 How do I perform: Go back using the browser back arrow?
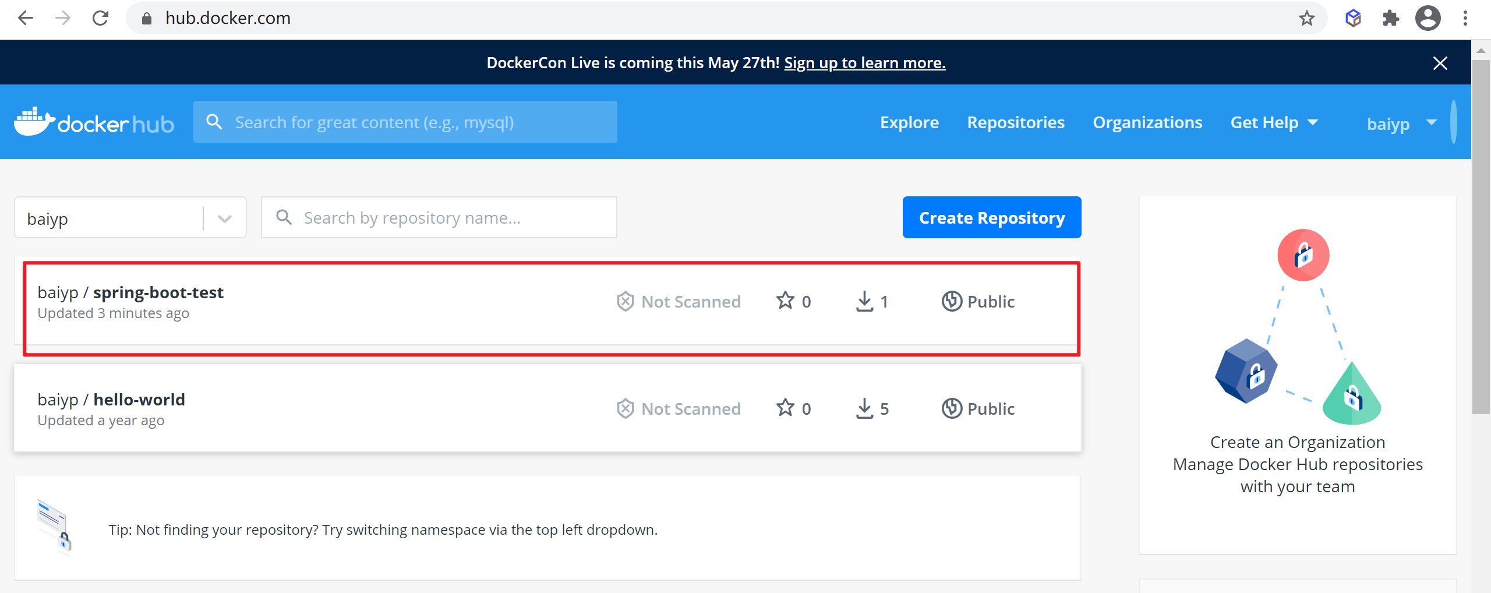(26, 19)
